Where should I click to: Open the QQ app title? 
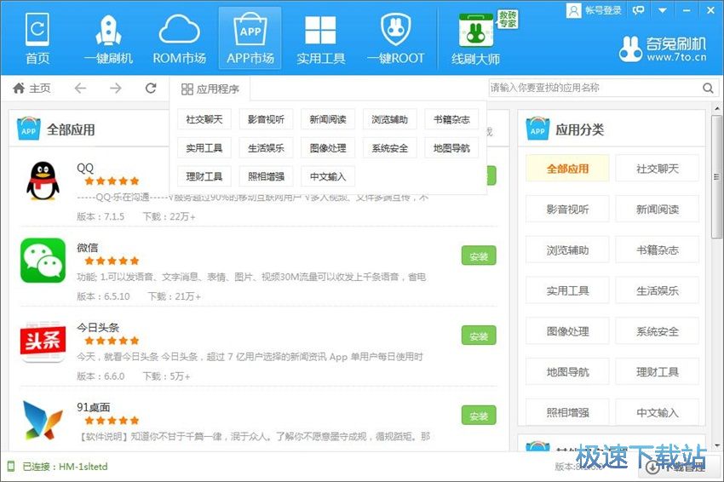[x=85, y=168]
